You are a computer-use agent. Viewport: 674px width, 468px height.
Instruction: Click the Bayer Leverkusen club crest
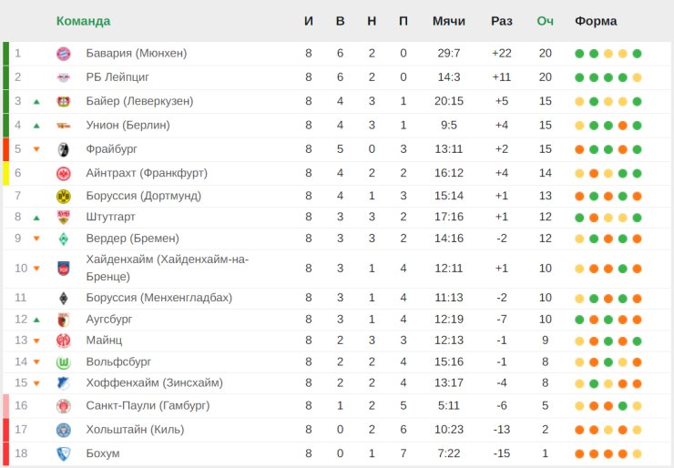point(64,101)
